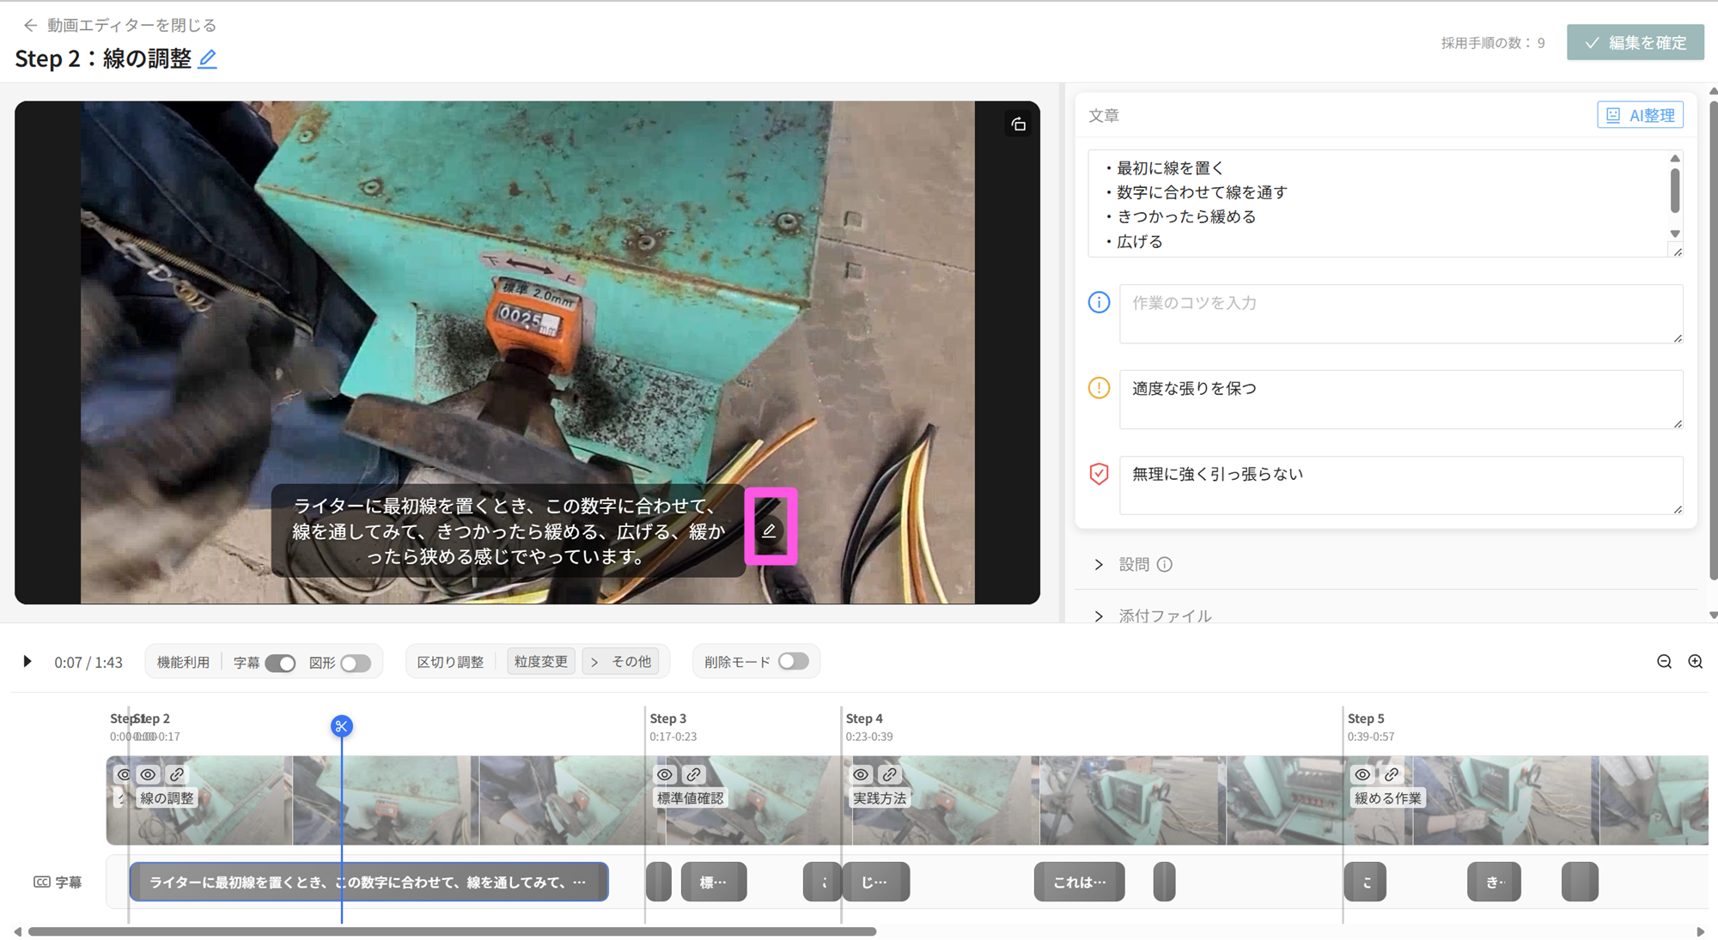The height and width of the screenshot is (940, 1718).
Task: Expand the 添付ファイル section
Action: click(x=1099, y=616)
